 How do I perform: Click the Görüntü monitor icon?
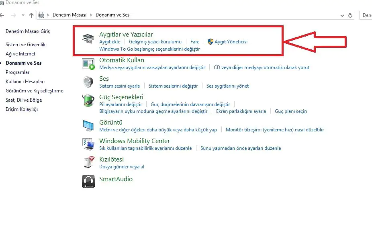coord(88,125)
